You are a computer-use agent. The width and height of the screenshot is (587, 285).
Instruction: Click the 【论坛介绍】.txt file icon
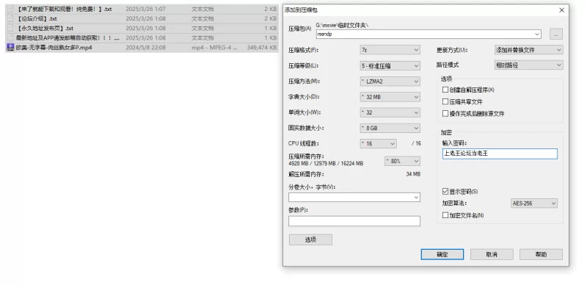(x=10, y=19)
